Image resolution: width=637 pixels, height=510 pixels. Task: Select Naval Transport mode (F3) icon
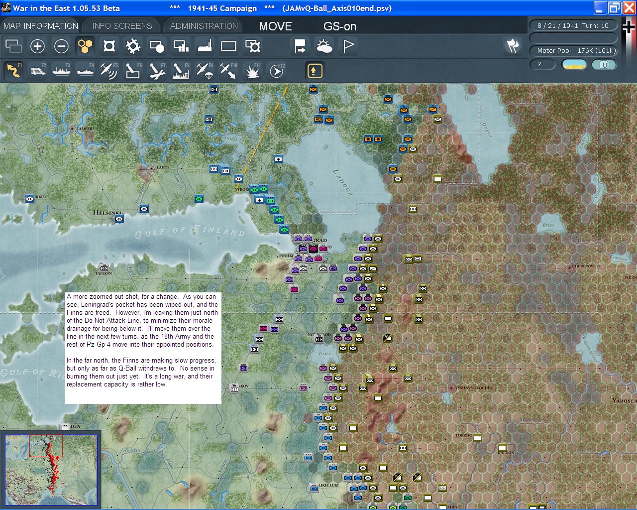(61, 71)
